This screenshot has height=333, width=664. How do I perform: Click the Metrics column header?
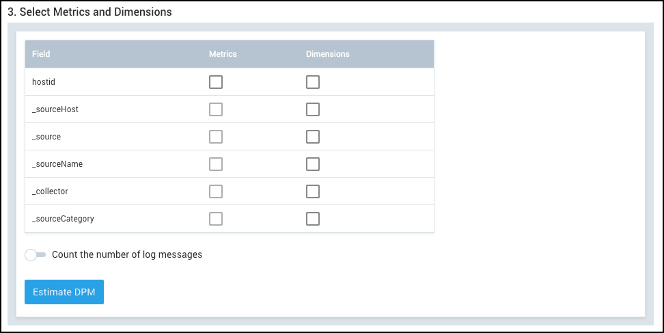[223, 54]
